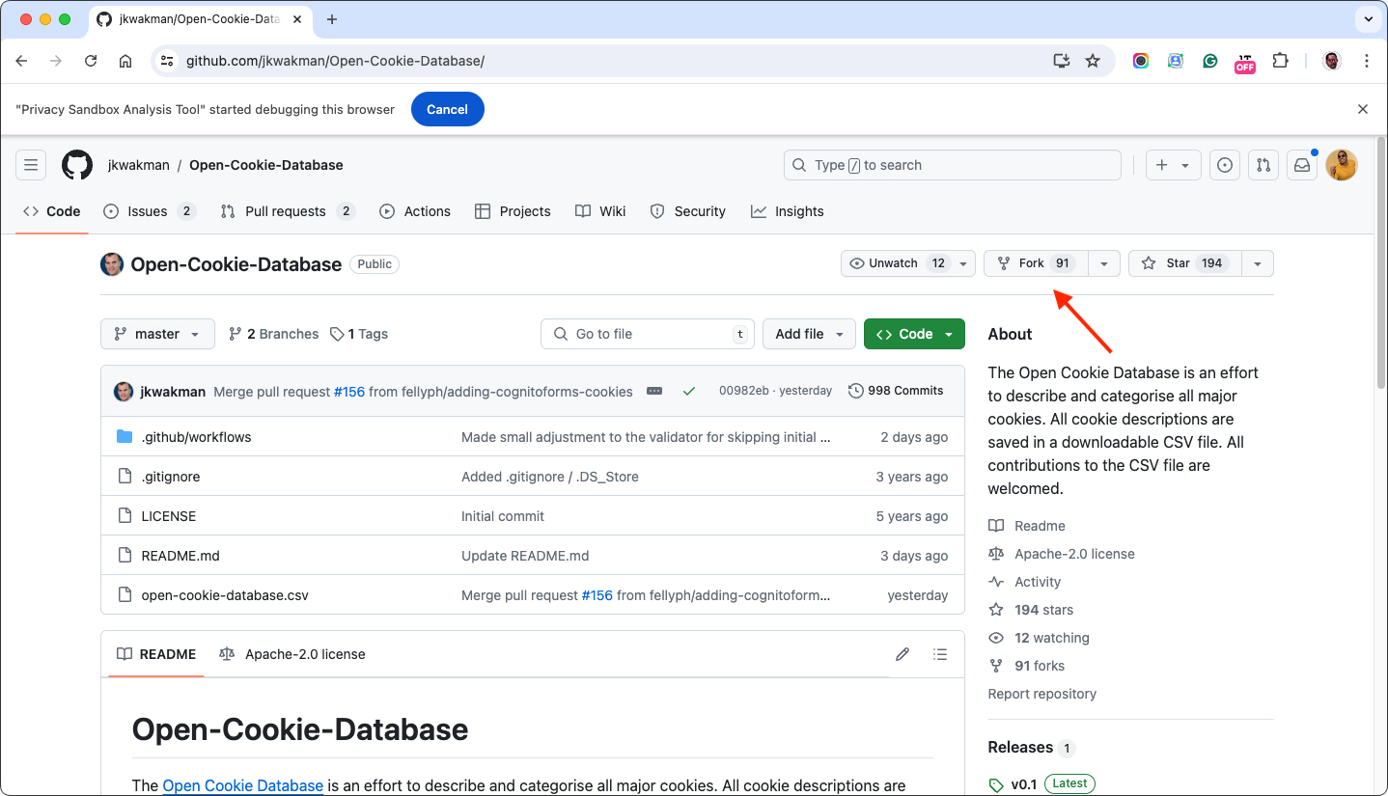Open the Projects tab
The height and width of the screenshot is (796, 1388).
point(513,211)
